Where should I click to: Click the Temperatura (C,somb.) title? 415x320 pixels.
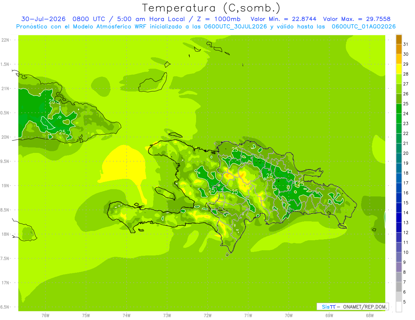(211, 8)
